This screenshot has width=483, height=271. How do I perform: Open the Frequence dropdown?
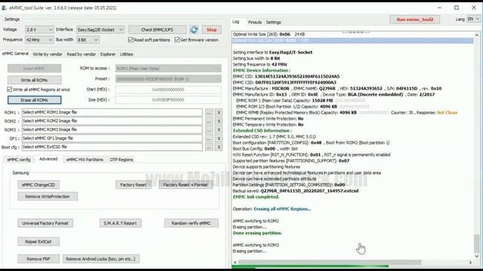(x=39, y=40)
